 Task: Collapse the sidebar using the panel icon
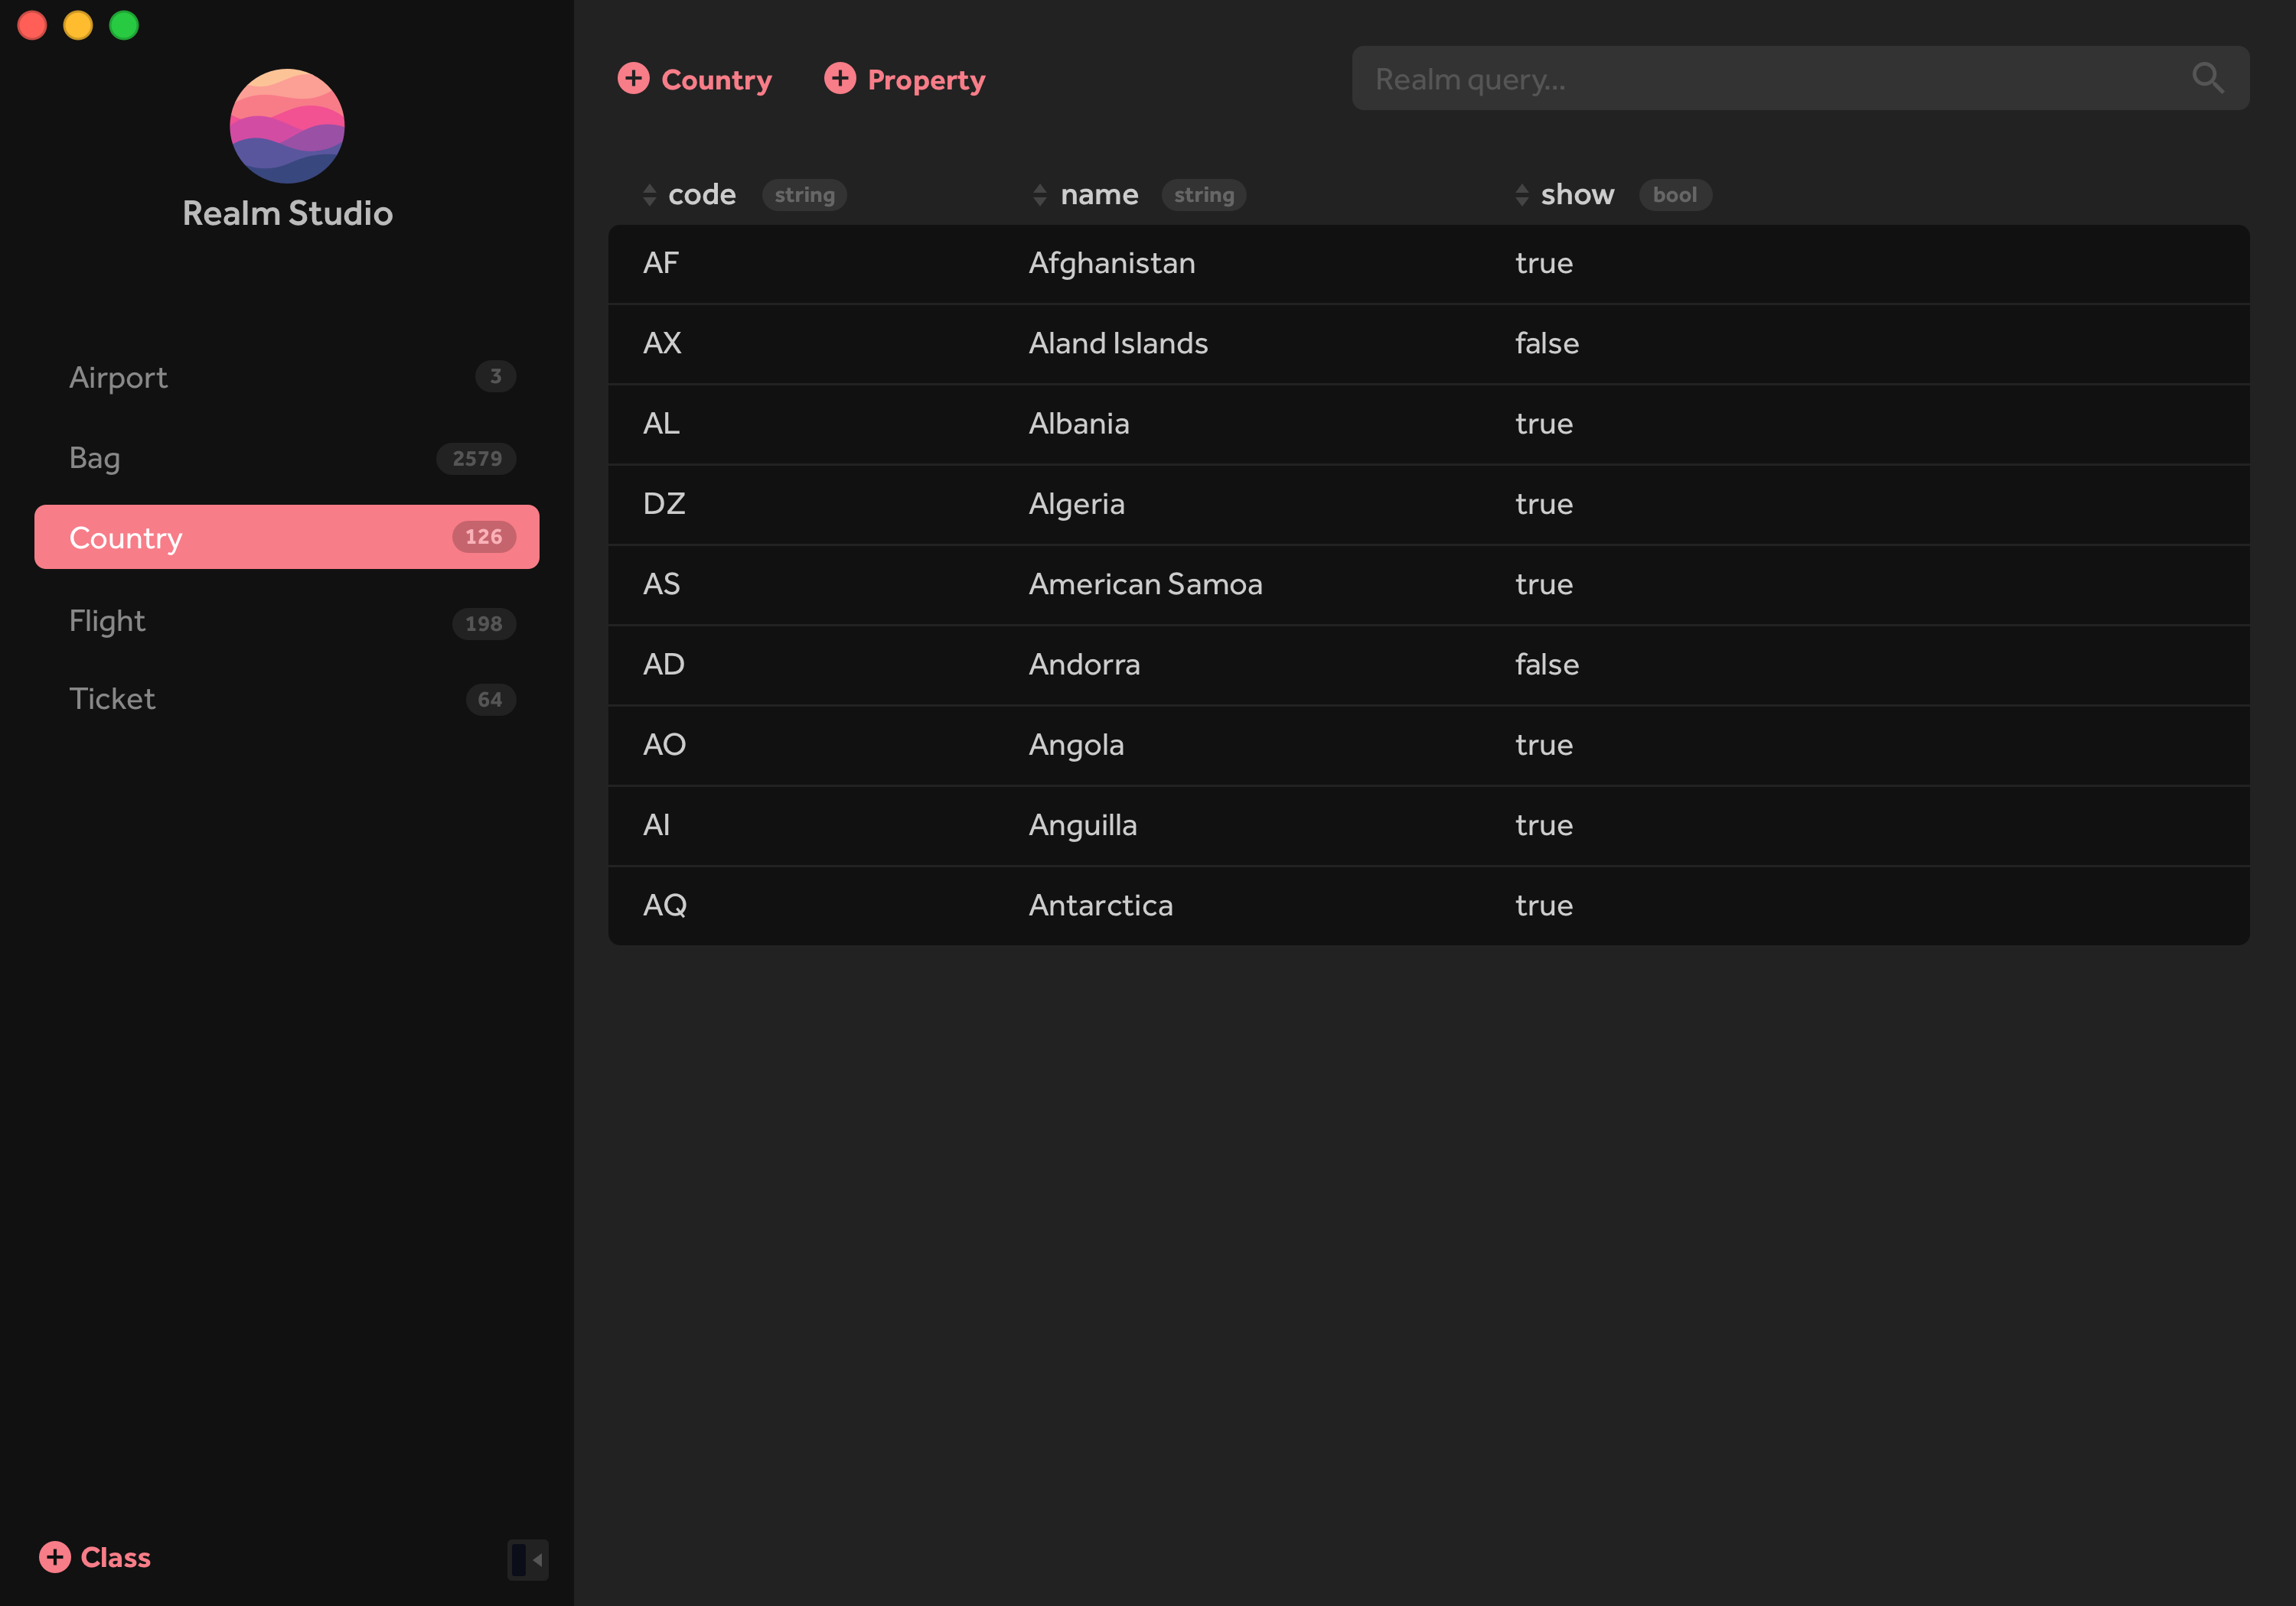click(x=527, y=1558)
